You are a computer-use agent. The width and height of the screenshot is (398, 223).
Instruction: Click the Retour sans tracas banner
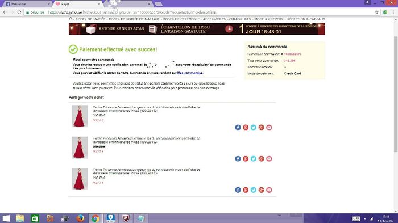[115, 29]
